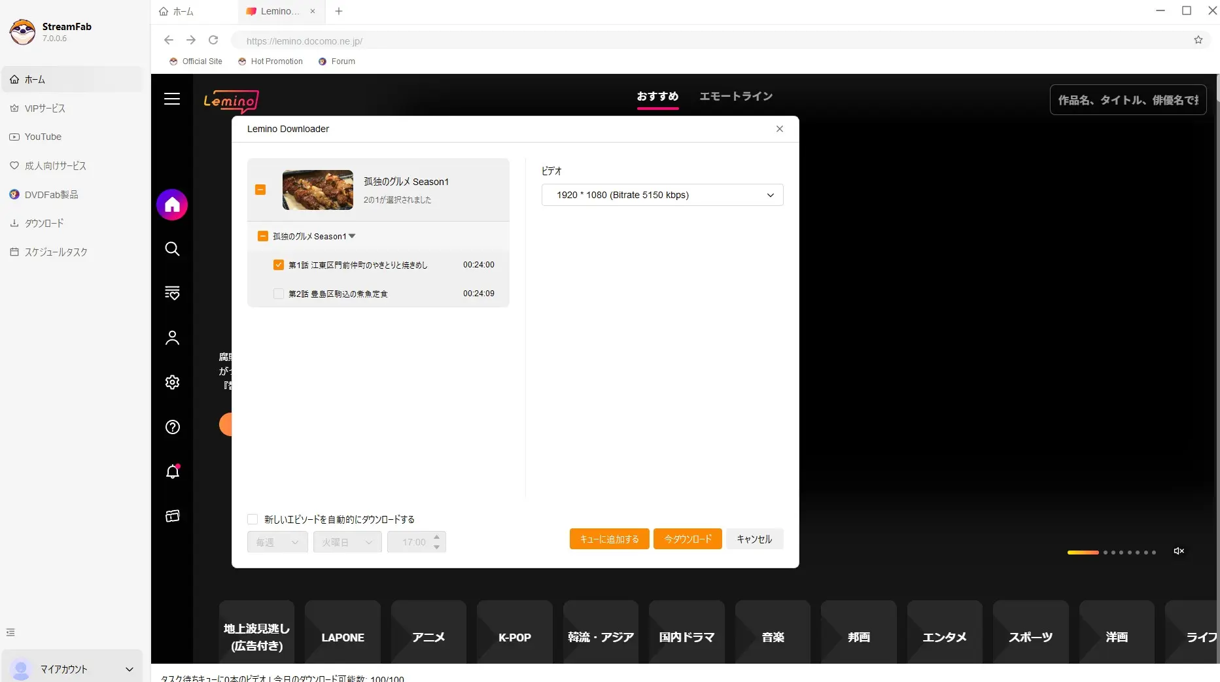Screen dimensions: 1220x682
Task: Increase schedule time with up arrow
Action: (x=437, y=537)
